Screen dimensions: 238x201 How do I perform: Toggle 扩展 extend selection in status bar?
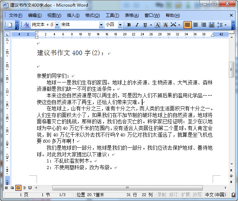[185, 195]
